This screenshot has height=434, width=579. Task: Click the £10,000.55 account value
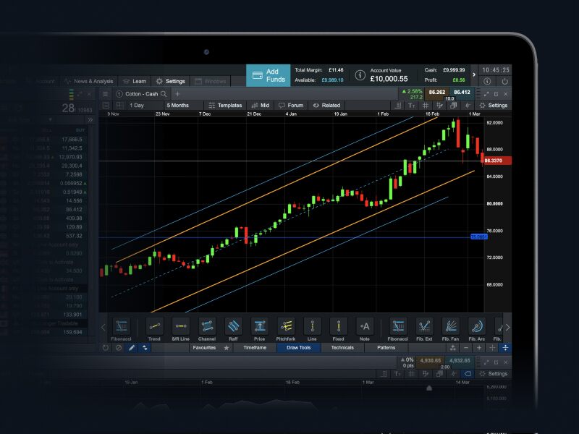[389, 79]
